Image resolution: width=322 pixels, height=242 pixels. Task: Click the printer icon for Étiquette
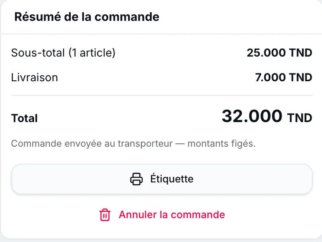pyautogui.click(x=136, y=179)
